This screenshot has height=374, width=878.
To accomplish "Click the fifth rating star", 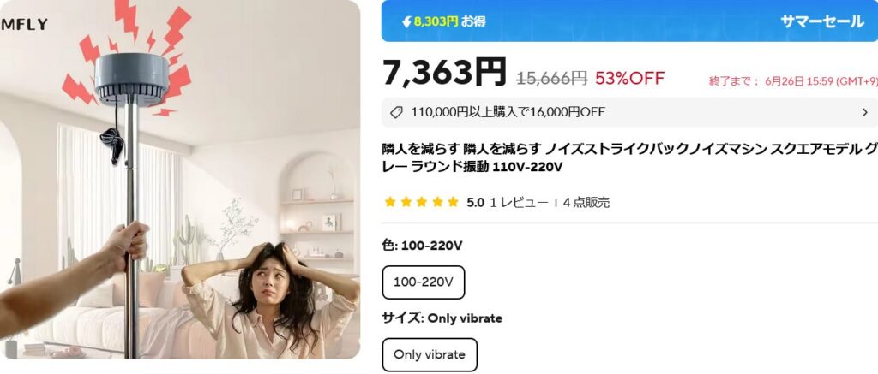I will click(x=453, y=202).
